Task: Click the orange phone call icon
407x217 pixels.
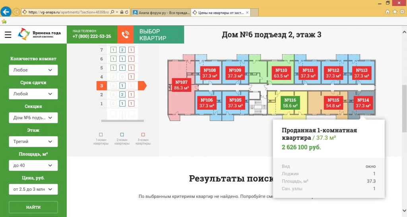Action: click(x=125, y=35)
